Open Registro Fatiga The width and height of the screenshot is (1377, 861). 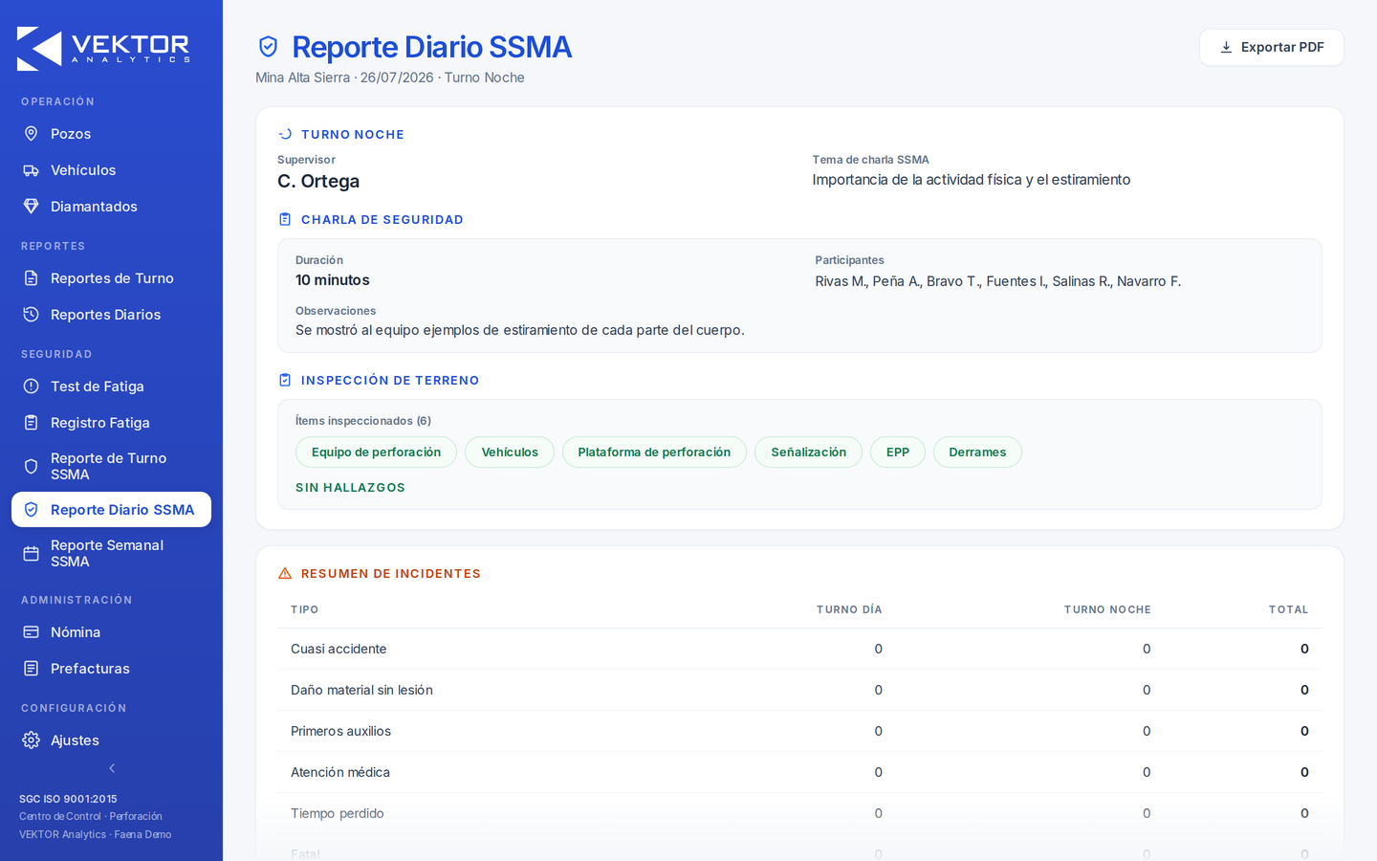111,423
